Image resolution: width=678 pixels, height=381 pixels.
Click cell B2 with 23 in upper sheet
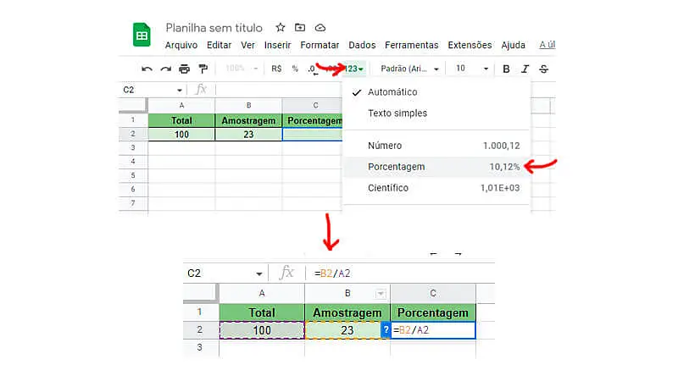(x=248, y=135)
